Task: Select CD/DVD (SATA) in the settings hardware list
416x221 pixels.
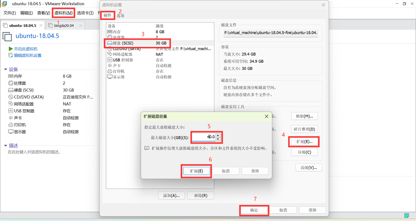Action: click(160, 49)
